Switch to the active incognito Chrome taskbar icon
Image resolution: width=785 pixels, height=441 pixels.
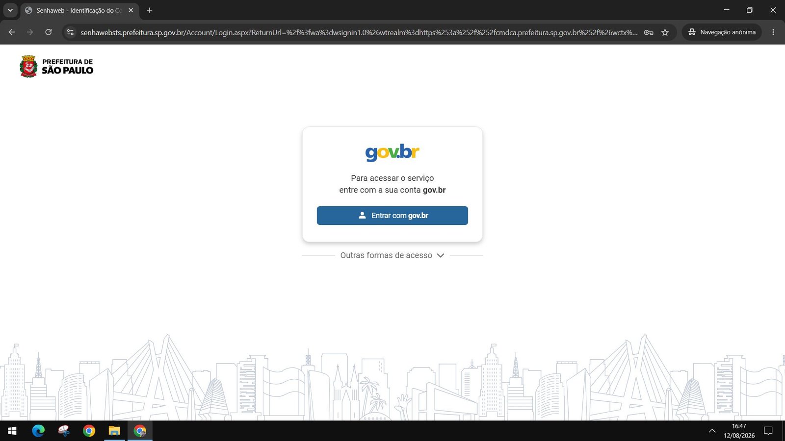(x=140, y=431)
